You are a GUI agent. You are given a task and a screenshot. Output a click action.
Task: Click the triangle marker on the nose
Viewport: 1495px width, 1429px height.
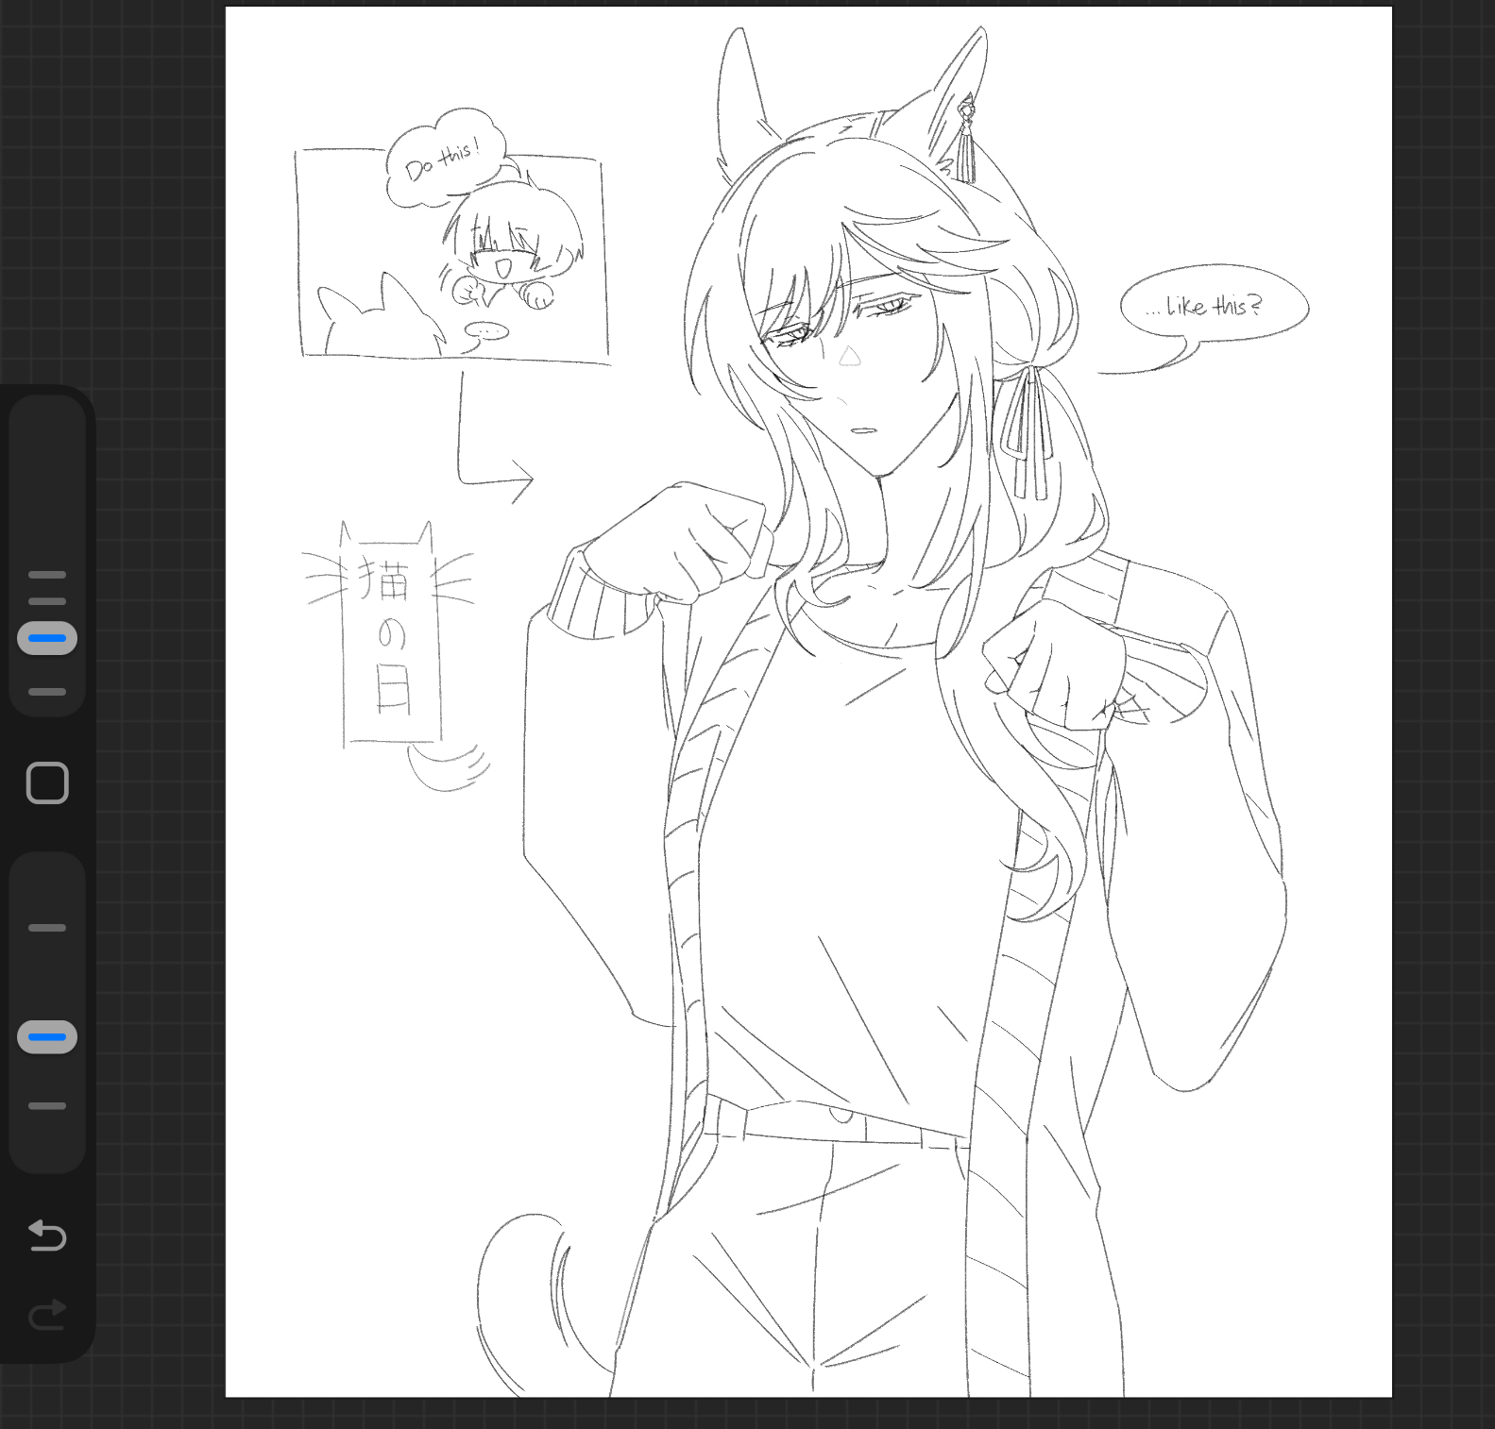point(850,356)
